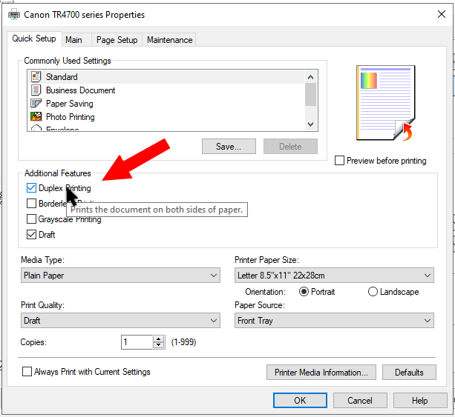Choose the Landscape orientation radio button
The width and height of the screenshot is (455, 417).
point(373,292)
